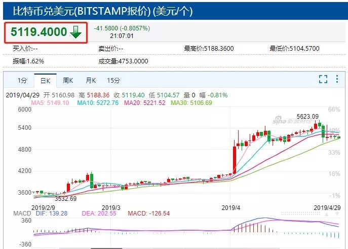Switch to the 1分 chart tab
The height and width of the screenshot is (249, 348).
point(22,81)
